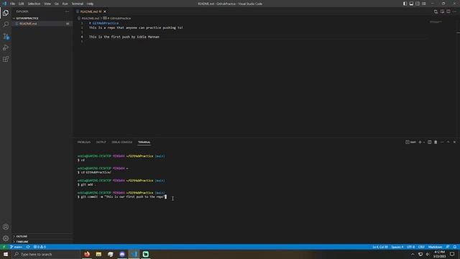Open the Terminal menu
460x259 pixels.
click(78, 4)
